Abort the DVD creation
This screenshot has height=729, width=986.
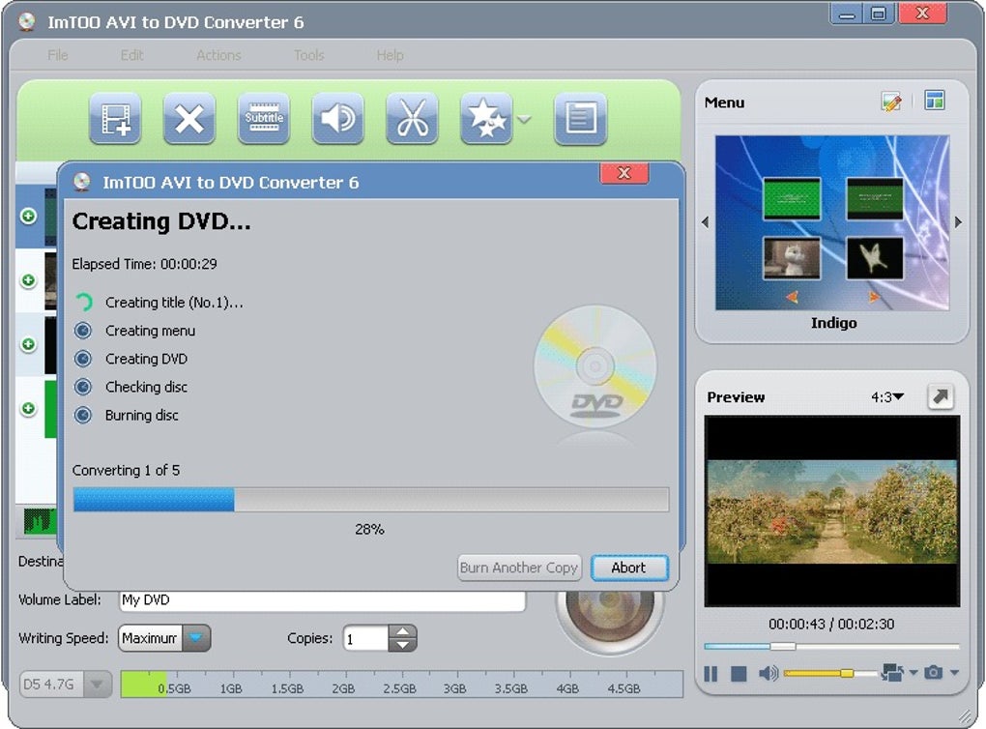(x=629, y=568)
